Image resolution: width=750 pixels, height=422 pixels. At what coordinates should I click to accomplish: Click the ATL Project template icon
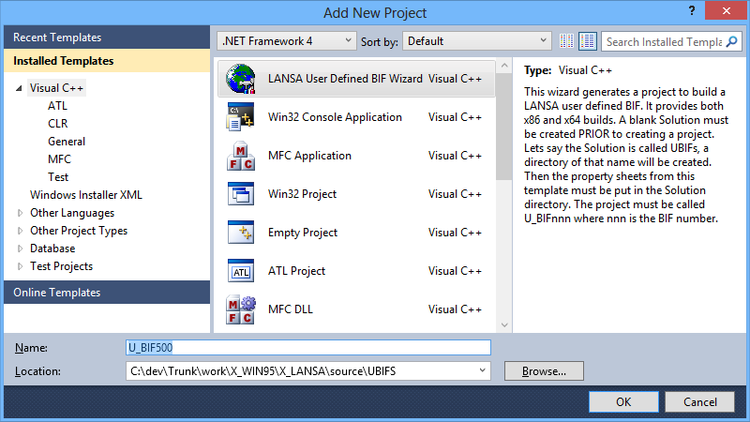pyautogui.click(x=241, y=271)
